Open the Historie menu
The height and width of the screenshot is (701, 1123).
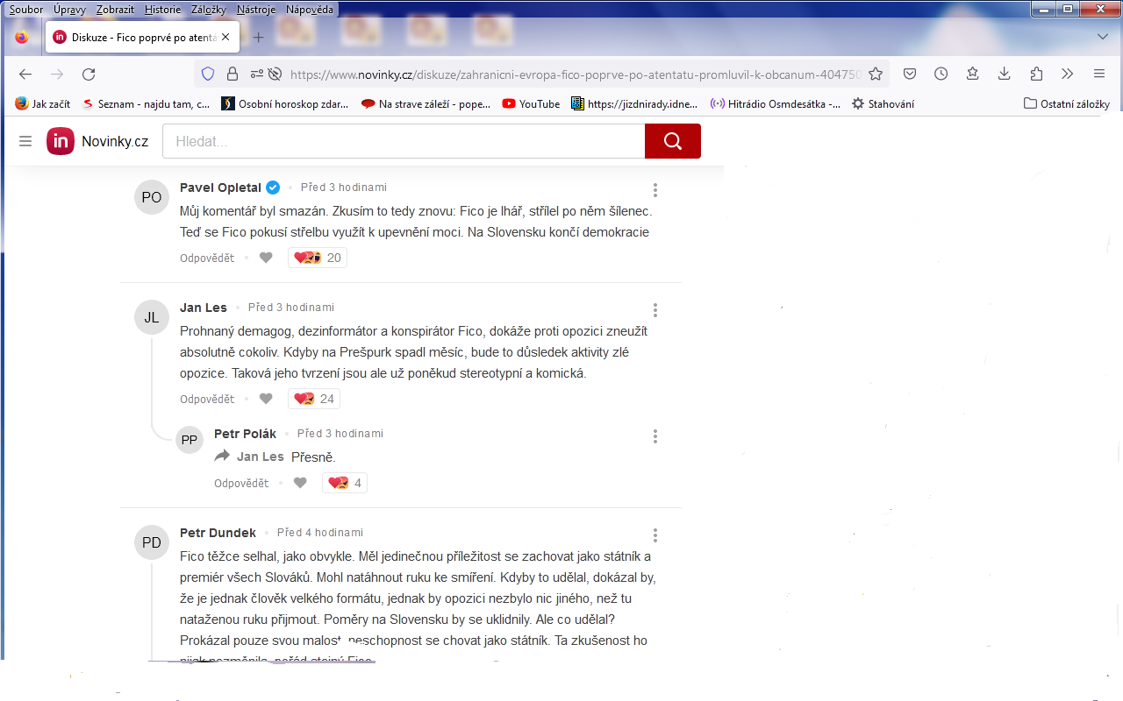coord(162,9)
